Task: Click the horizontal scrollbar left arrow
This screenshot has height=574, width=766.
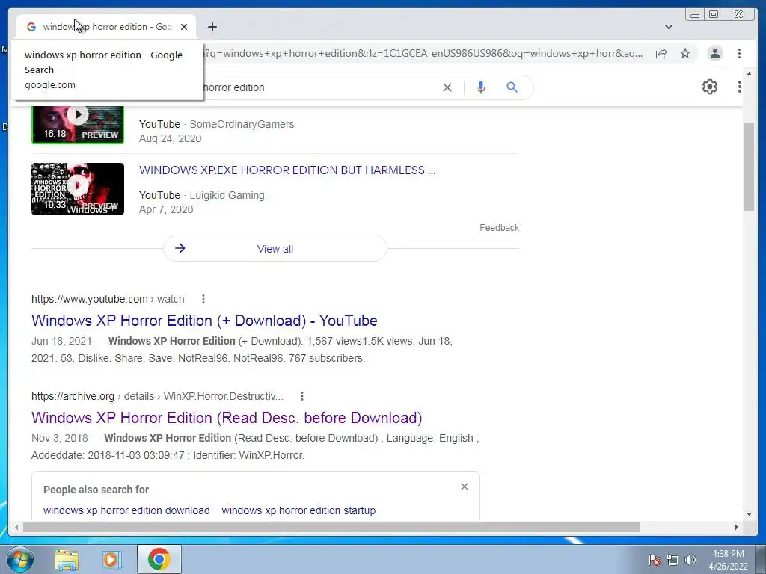Action: click(16, 527)
